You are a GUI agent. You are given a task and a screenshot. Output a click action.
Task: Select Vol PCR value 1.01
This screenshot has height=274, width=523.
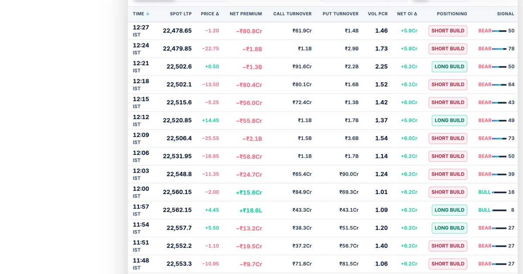tap(381, 192)
